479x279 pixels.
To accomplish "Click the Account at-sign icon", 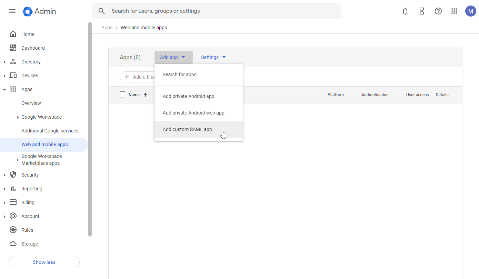I will tap(13, 216).
